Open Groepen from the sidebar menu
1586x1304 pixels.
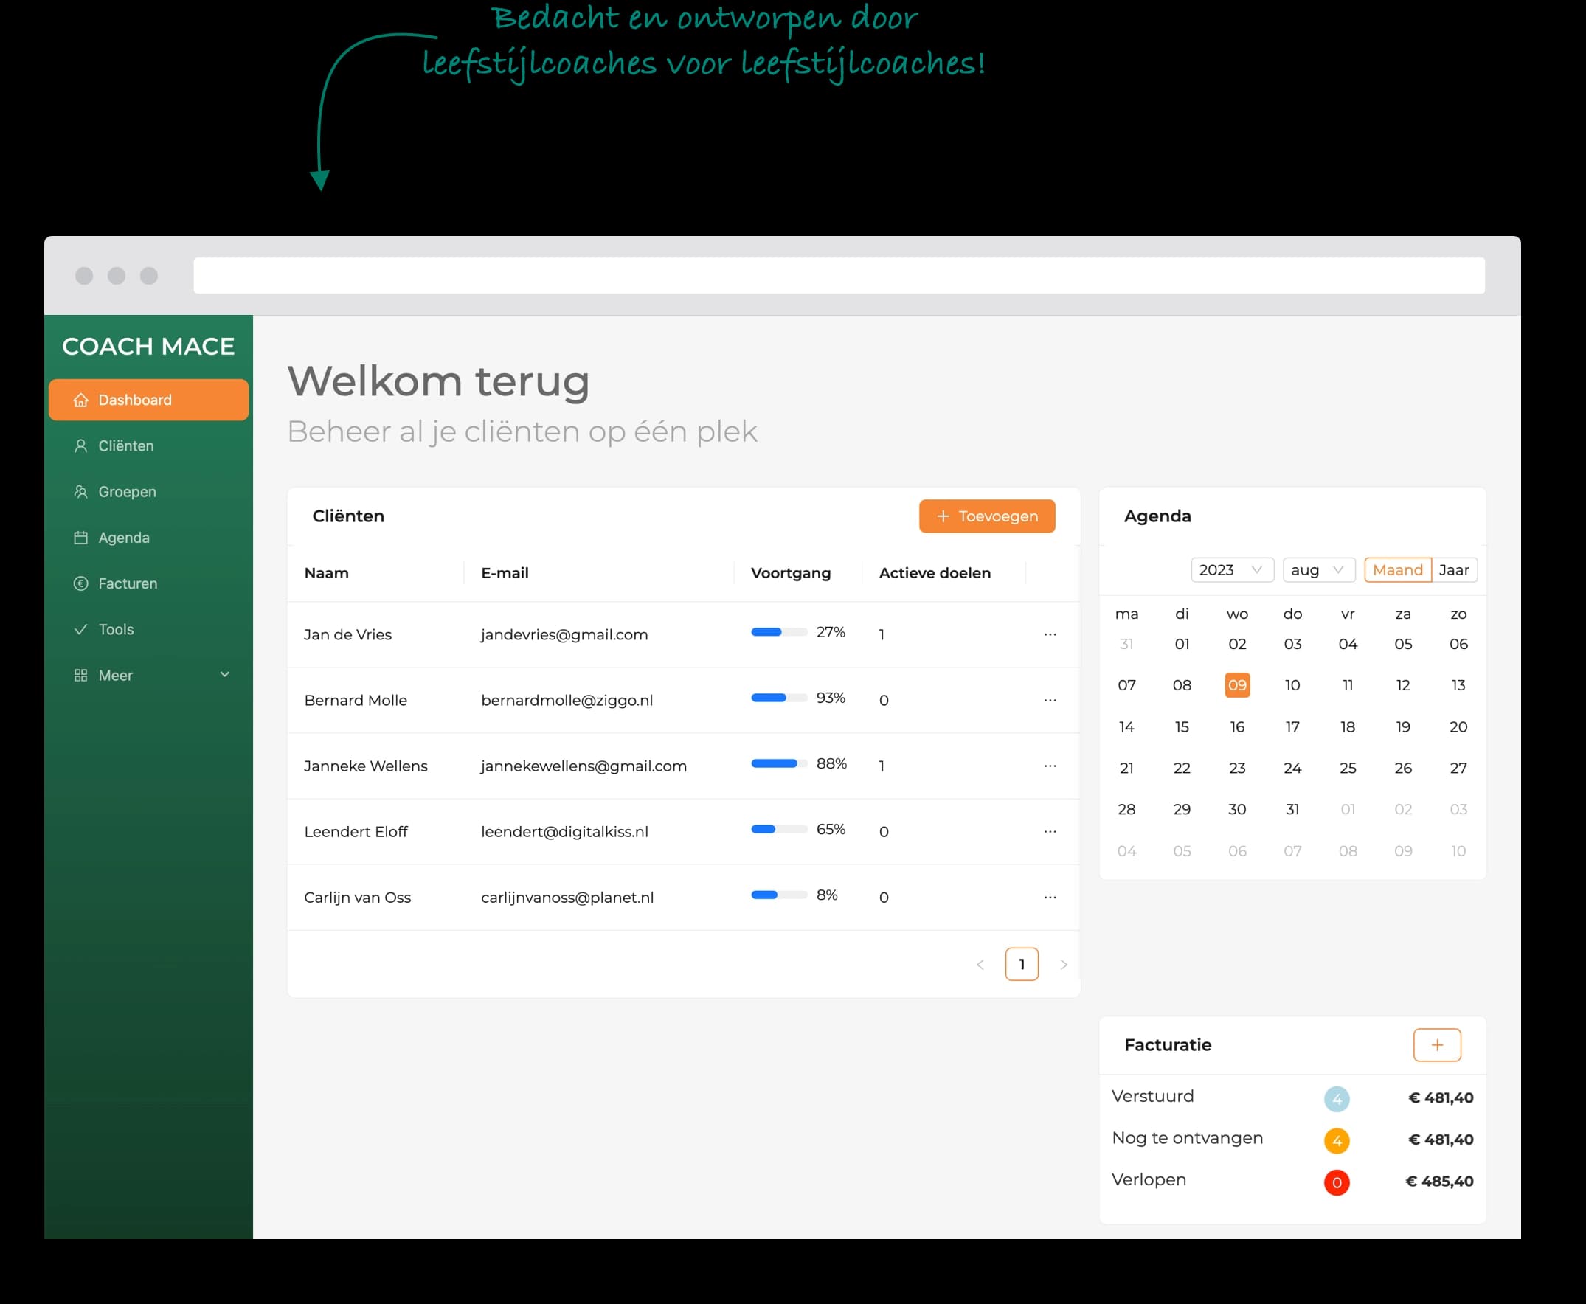[x=127, y=492]
